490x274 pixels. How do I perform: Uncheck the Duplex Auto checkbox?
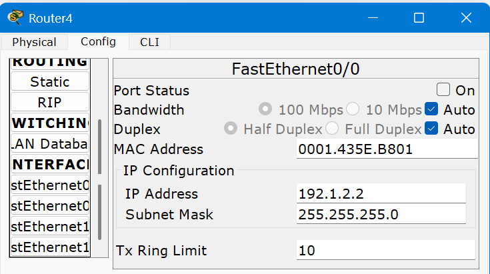tap(431, 129)
